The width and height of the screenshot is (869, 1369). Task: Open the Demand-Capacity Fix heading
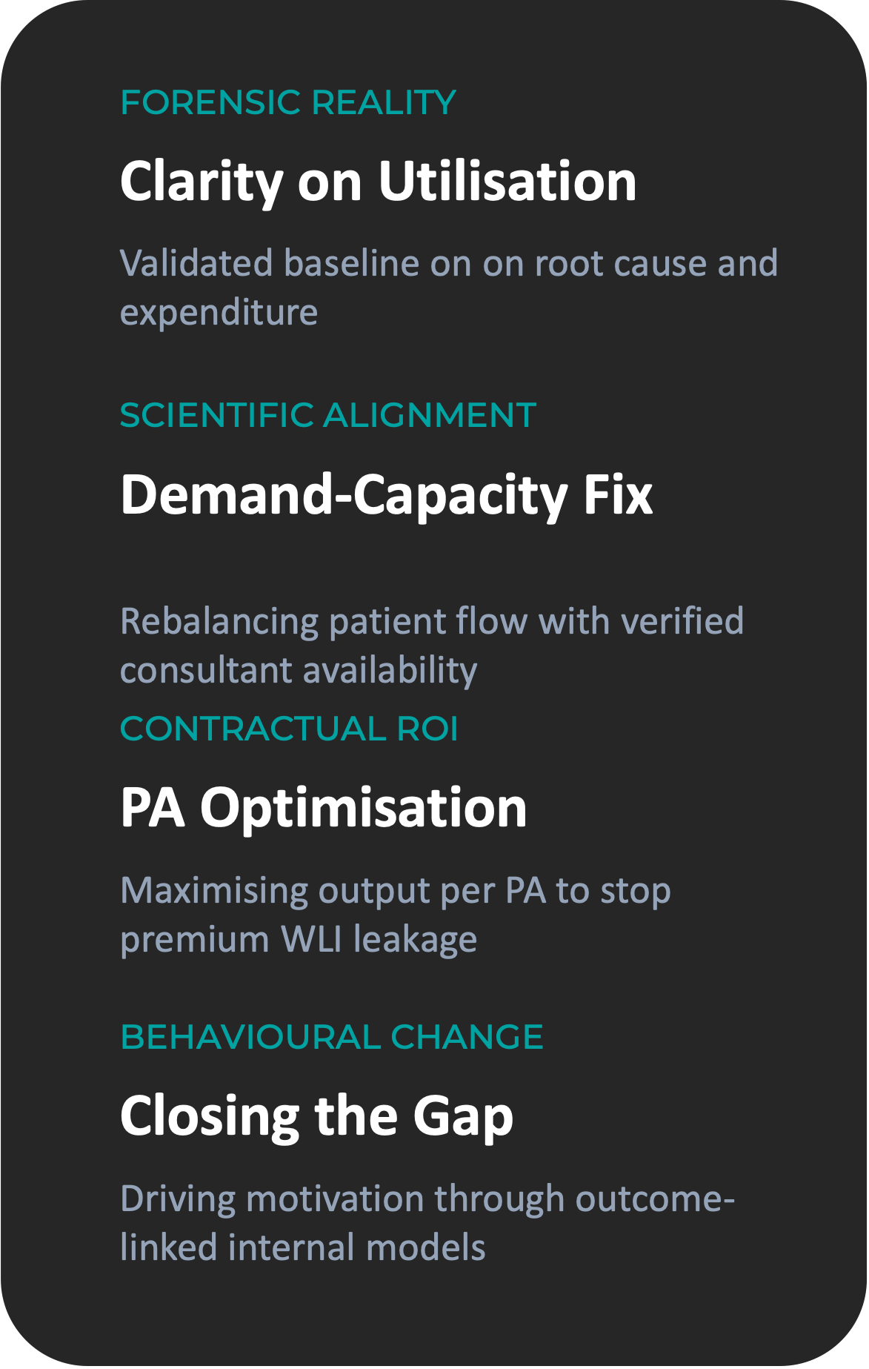(386, 494)
